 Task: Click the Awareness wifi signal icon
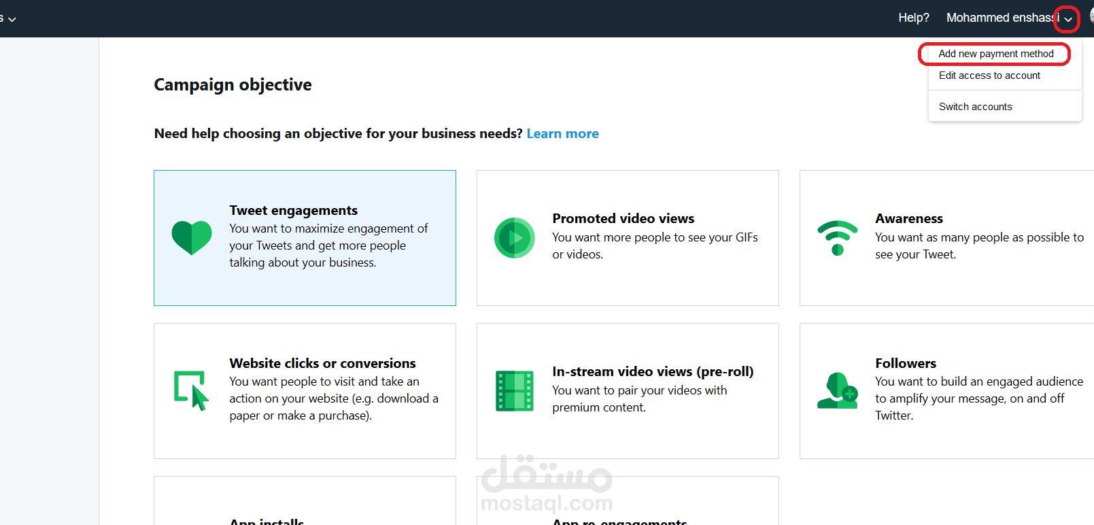(838, 238)
